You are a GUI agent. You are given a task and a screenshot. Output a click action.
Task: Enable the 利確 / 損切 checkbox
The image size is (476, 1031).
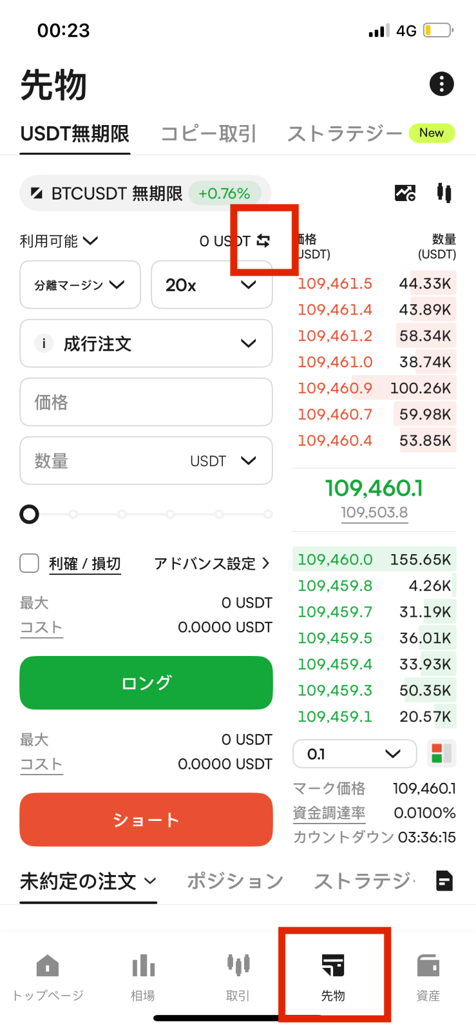pyautogui.click(x=30, y=563)
